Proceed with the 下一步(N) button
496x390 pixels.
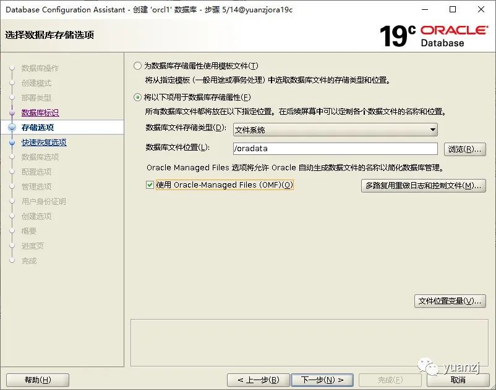point(322,380)
